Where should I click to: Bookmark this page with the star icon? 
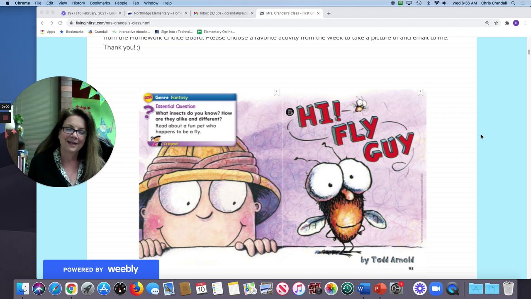[496, 23]
